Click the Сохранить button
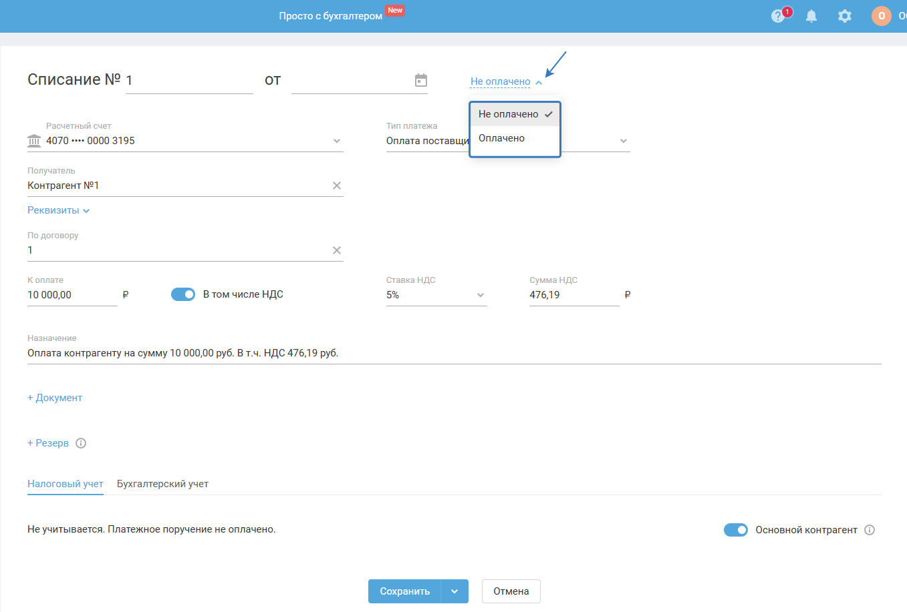Image resolution: width=907 pixels, height=612 pixels. [x=404, y=591]
